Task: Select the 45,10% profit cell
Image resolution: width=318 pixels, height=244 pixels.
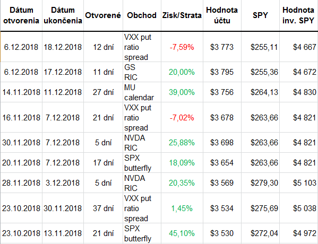Action: (x=182, y=233)
